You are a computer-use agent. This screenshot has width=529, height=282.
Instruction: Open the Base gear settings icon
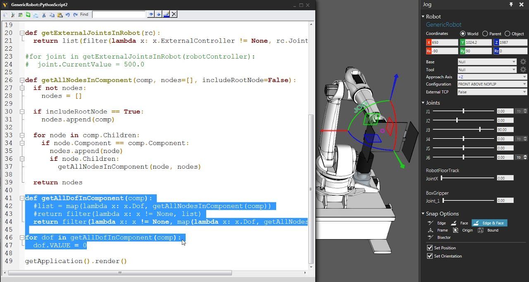coord(523,61)
